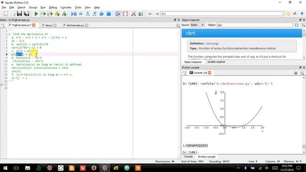Select the TrigExercises.py editor tab
The height and width of the screenshot is (172, 306).
[x=21, y=25]
